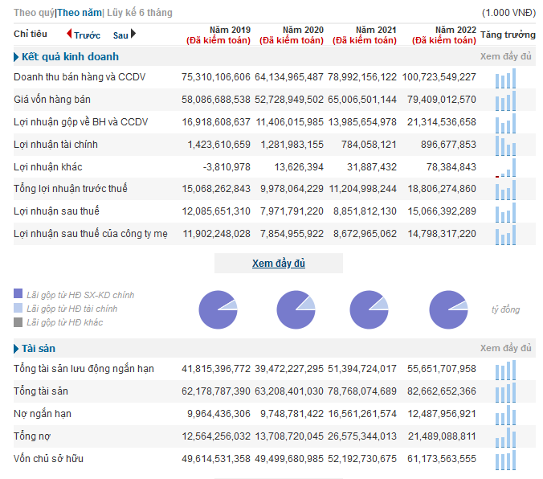Expand the Tài sản section triangle
Screen dimensions: 543x479
[x=16, y=349]
